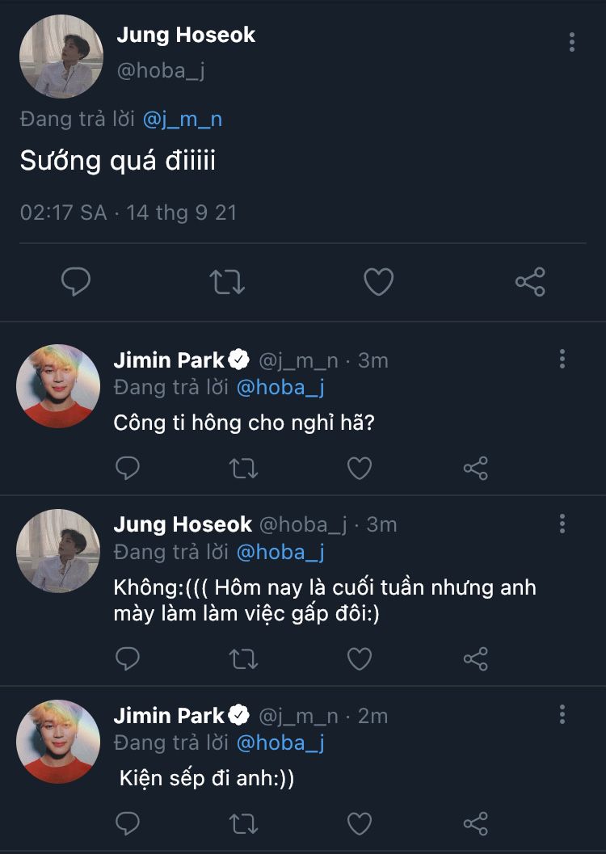Open options menu on Jimin's first reply
606x854 pixels.
[562, 360]
